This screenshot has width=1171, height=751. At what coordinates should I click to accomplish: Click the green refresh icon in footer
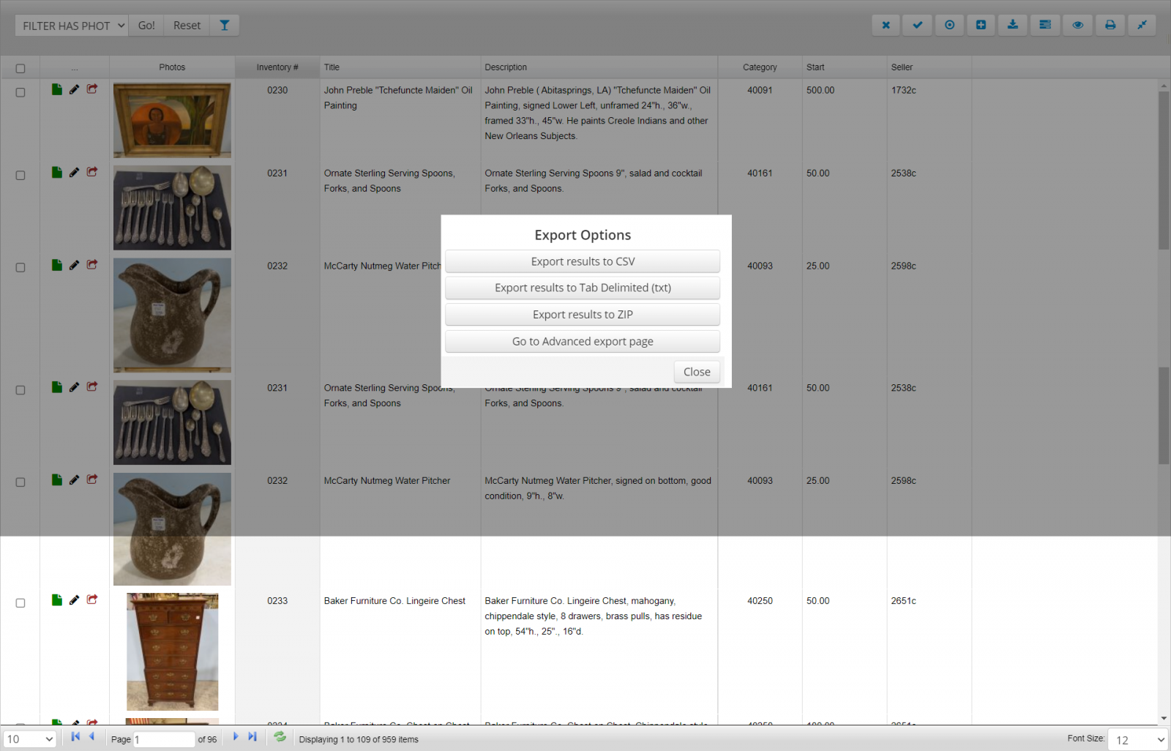[280, 737]
